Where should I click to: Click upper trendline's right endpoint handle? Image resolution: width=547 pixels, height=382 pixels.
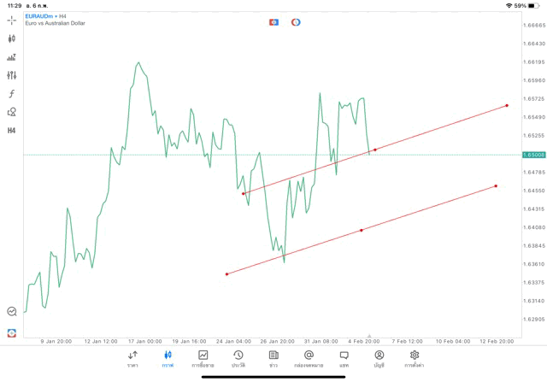[507, 106]
